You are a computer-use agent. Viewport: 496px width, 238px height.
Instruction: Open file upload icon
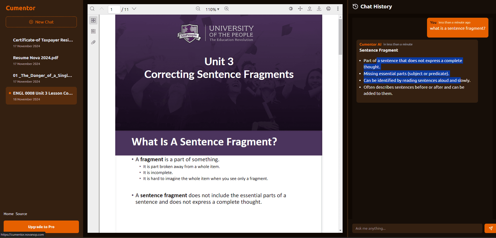pos(310,9)
